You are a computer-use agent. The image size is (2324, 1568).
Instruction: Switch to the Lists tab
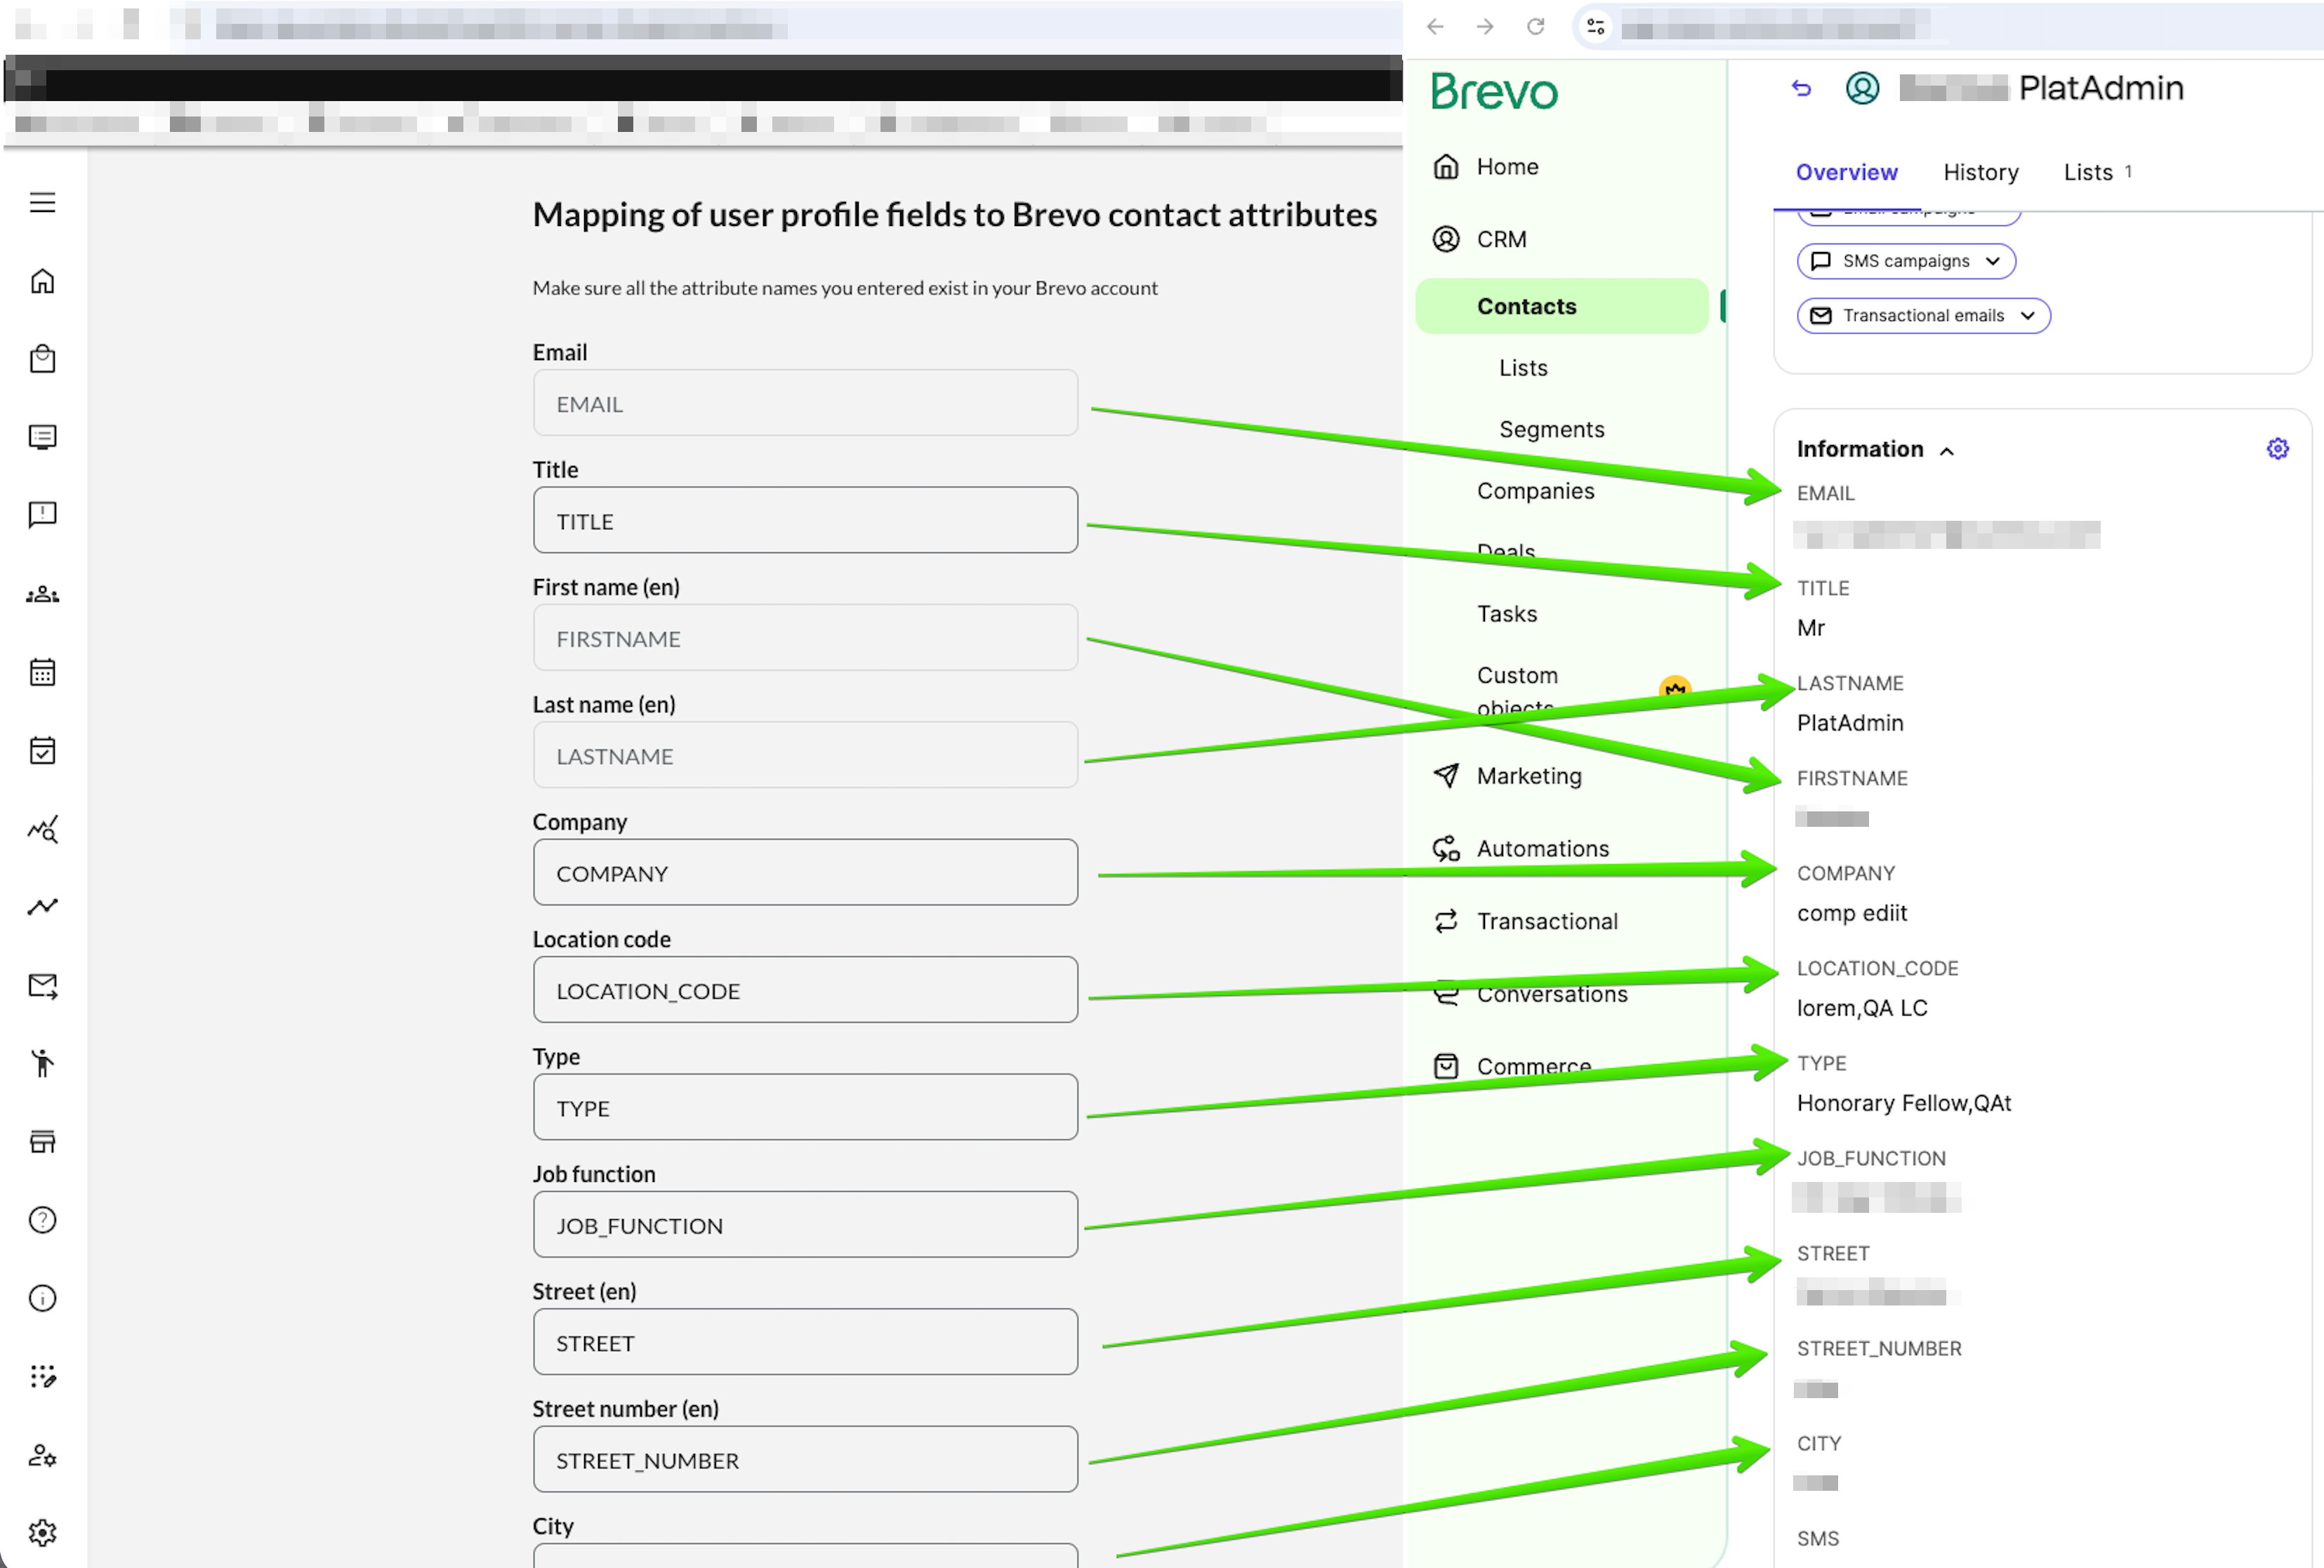2088,172
